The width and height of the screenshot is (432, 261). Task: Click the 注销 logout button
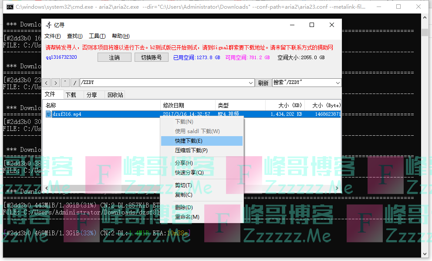(114, 57)
